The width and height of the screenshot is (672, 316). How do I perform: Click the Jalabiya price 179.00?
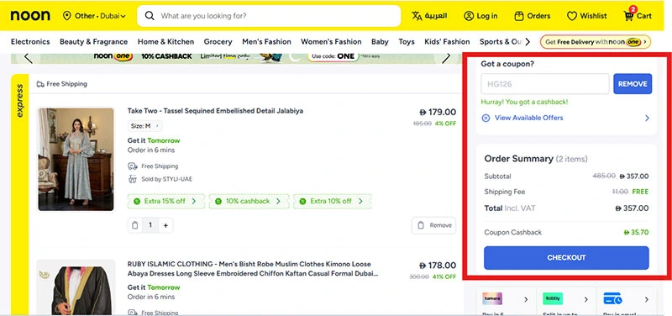(x=438, y=113)
